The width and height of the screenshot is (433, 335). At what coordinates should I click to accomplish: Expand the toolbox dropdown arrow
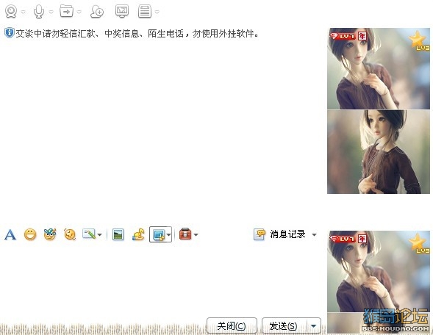196,235
